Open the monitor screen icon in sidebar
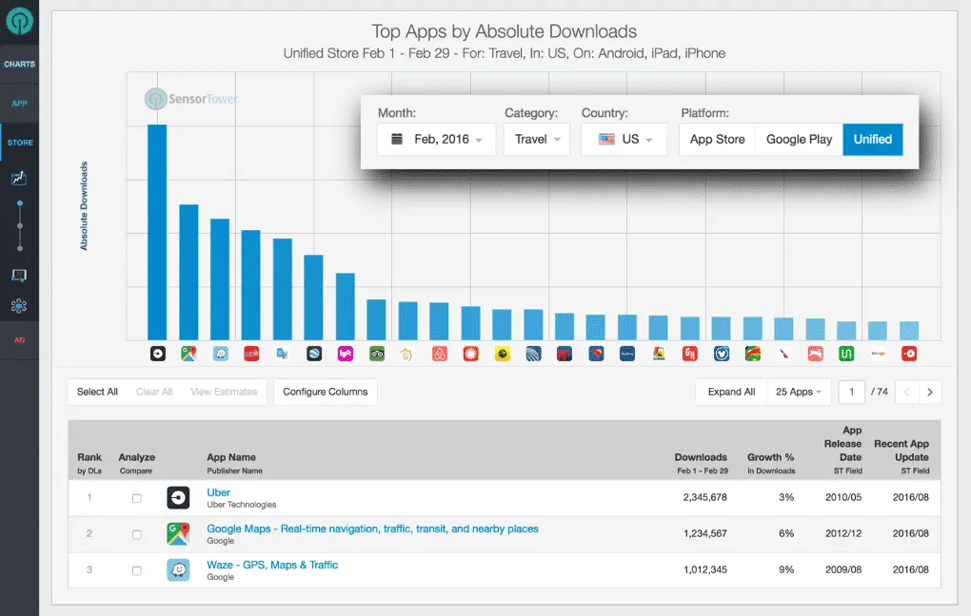The image size is (971, 616). [x=19, y=276]
